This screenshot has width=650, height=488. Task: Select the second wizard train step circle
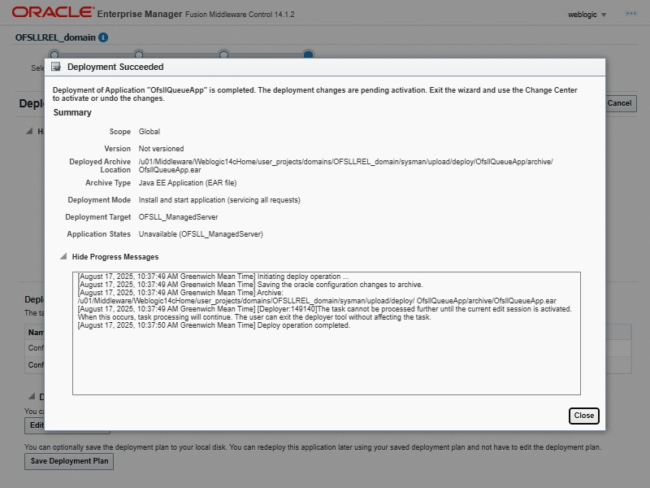point(139,54)
